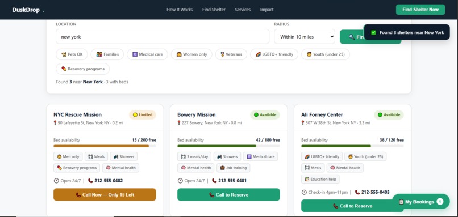458x217 pixels.
Task: Click Ali Forney Center Call to Reserve
Action: pyautogui.click(x=352, y=206)
